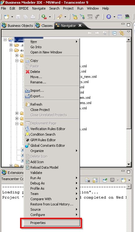Viewport: 135px width, 232px height.
Task: Click Navigator Forward arrow icon
Action: click(x=97, y=33)
